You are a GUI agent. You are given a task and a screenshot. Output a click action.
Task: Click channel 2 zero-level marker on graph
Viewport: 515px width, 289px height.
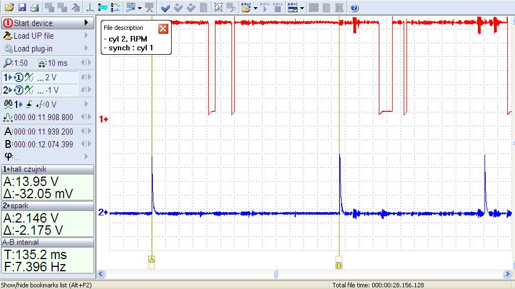pyautogui.click(x=103, y=213)
